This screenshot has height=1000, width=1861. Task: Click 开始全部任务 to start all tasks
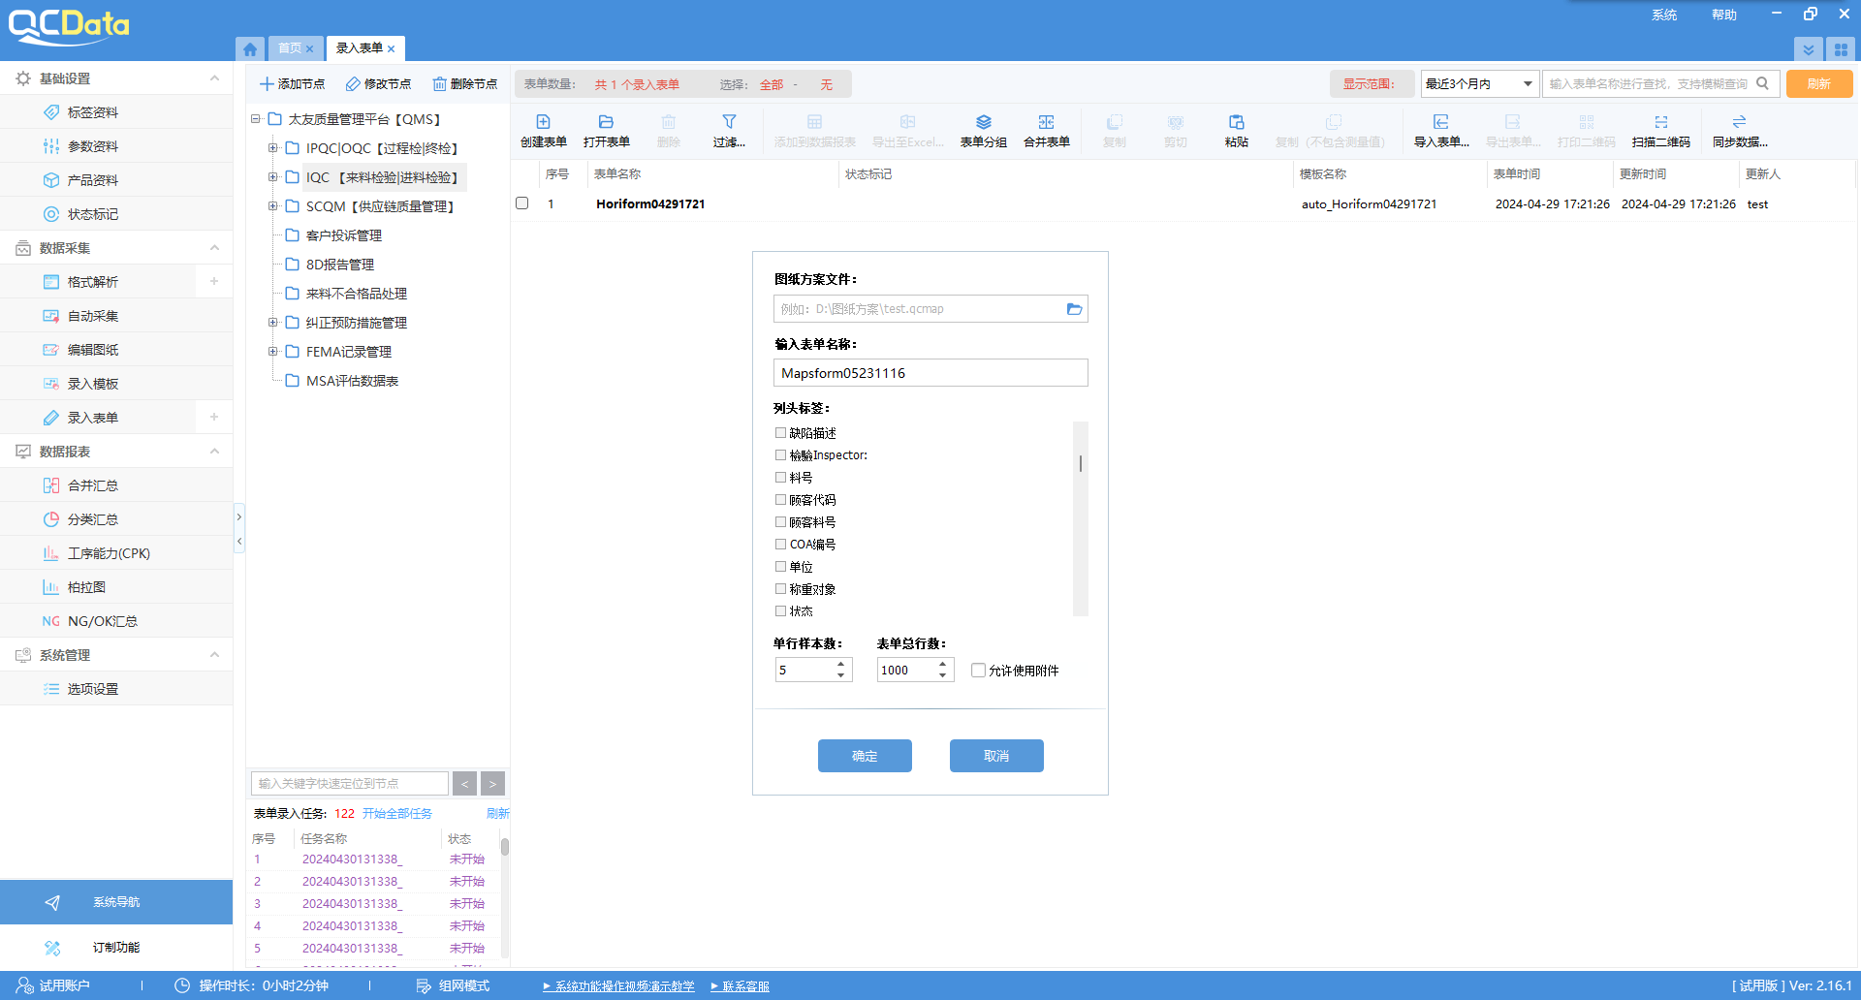(x=396, y=813)
